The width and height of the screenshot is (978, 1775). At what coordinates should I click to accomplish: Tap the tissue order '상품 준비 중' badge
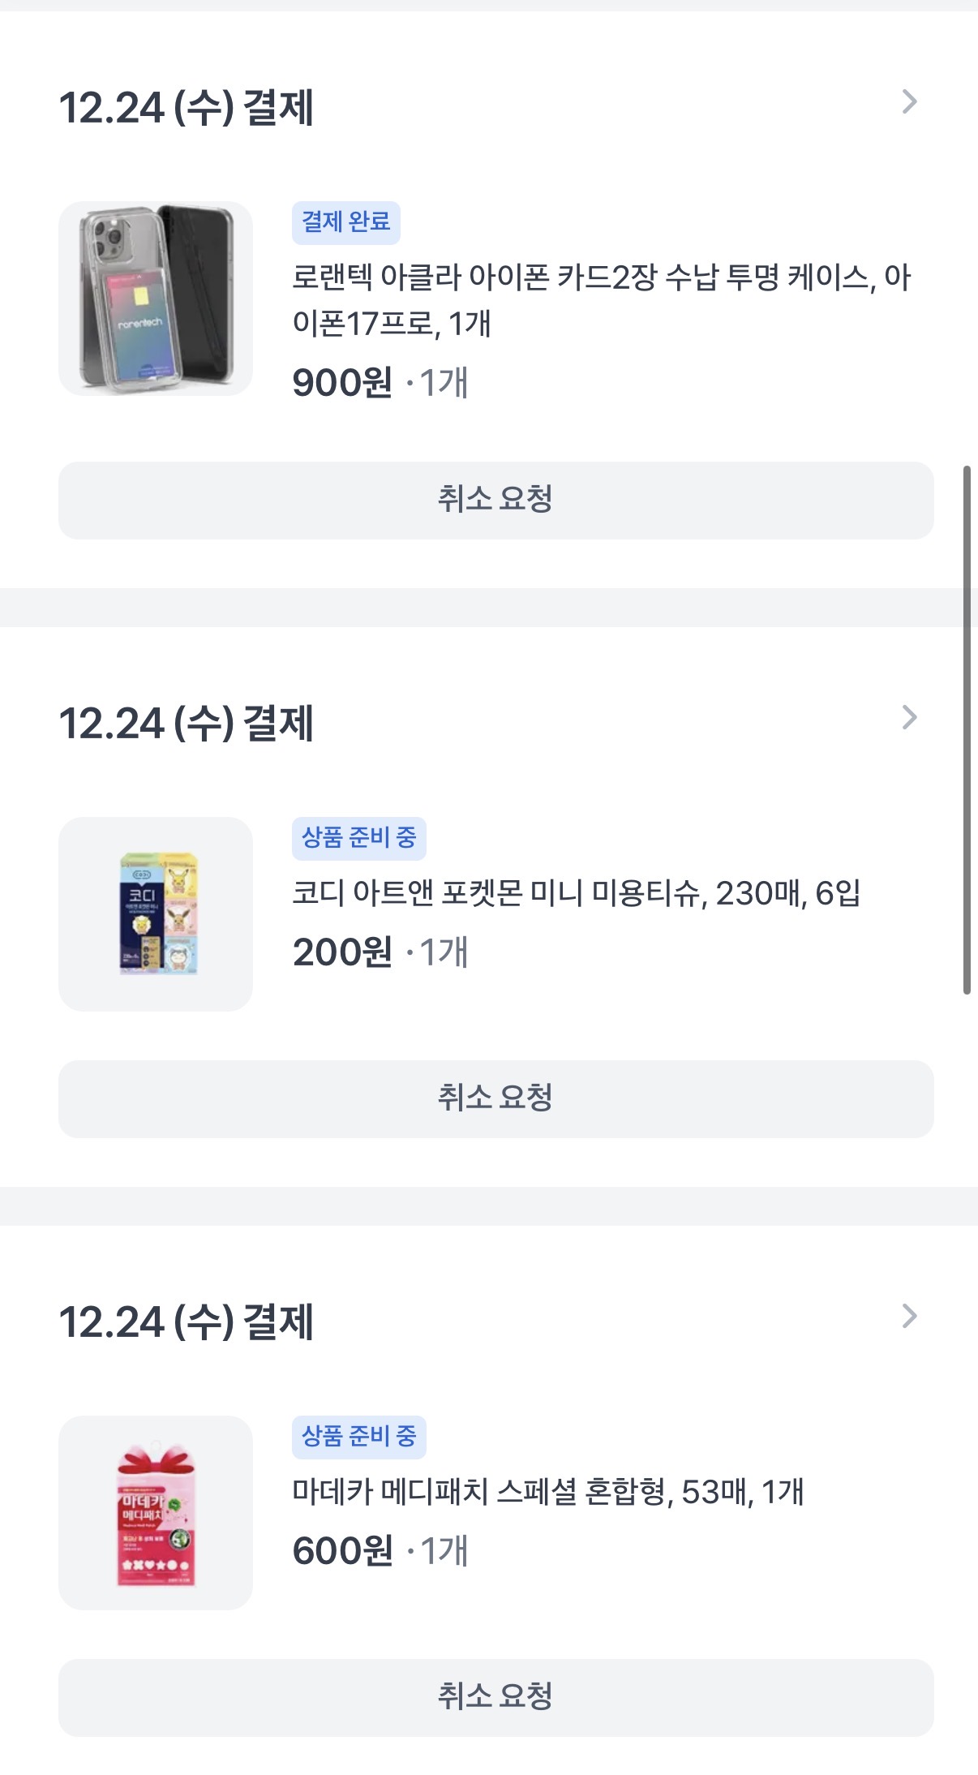click(x=358, y=837)
